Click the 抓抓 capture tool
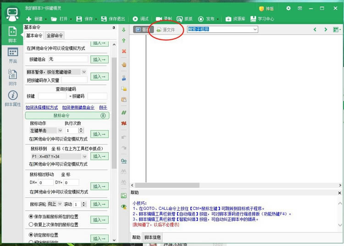The image size is (344, 246). click(184, 19)
